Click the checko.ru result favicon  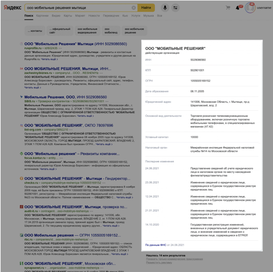click(x=21, y=179)
